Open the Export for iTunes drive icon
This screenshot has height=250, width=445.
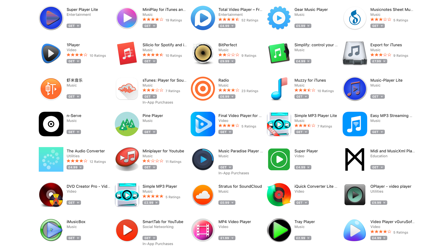(355, 53)
